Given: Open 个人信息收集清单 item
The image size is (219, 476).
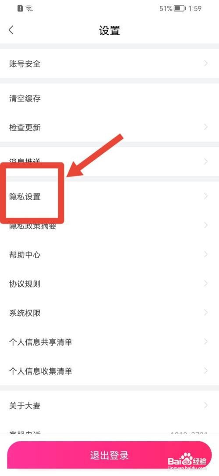Looking at the screenshot, I should (109, 371).
